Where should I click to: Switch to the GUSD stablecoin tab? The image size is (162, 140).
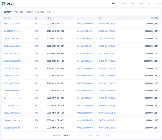pos(158,4)
